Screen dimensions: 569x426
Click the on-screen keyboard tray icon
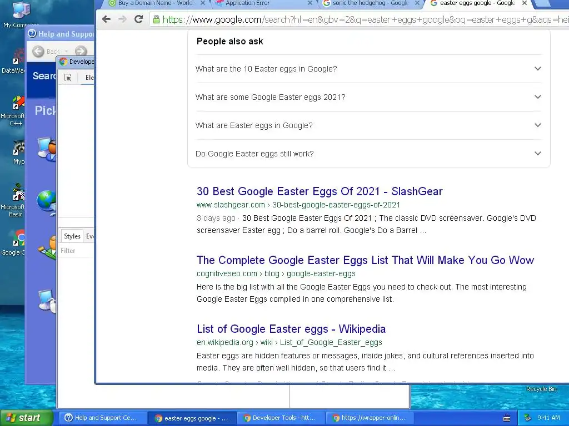[x=507, y=418]
